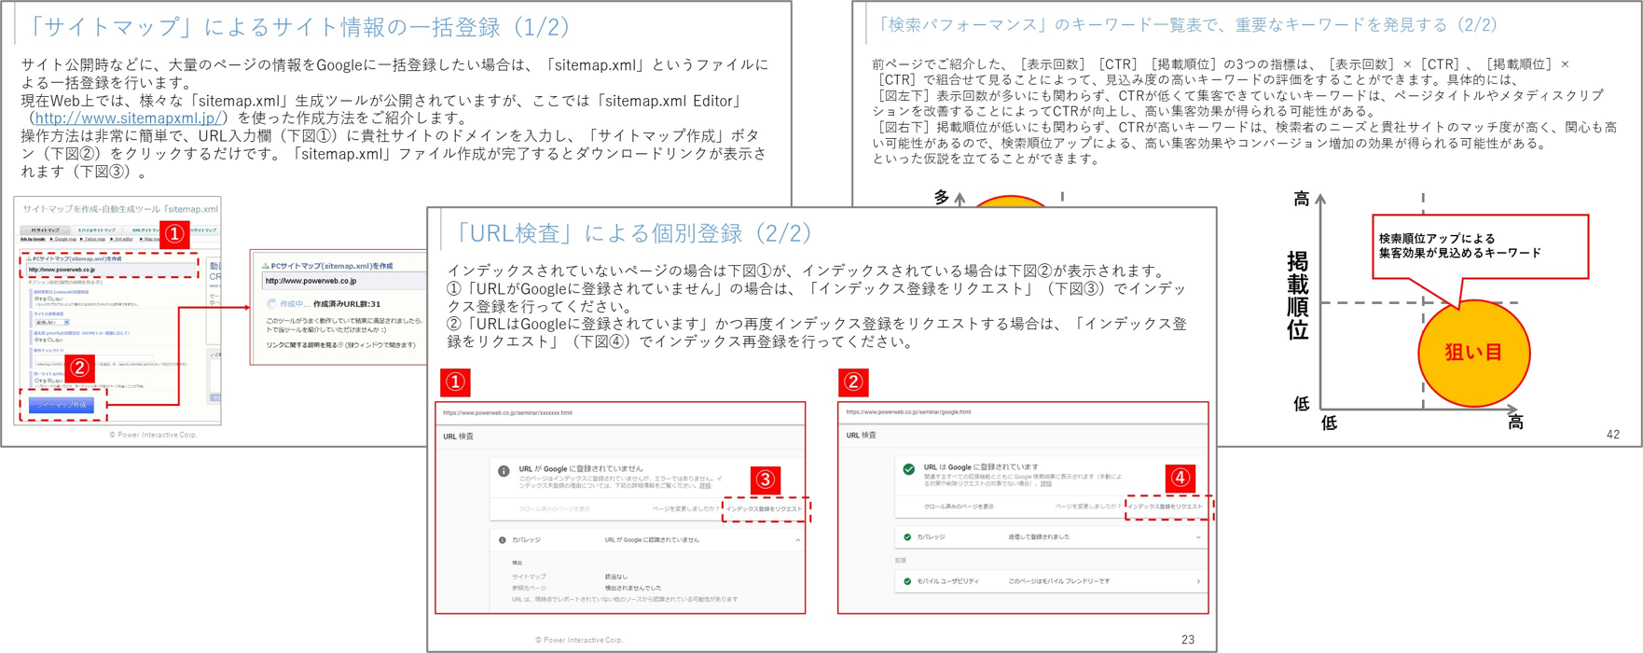Select する radio for lastmod option
The height and width of the screenshot is (653, 1643).
(36, 299)
